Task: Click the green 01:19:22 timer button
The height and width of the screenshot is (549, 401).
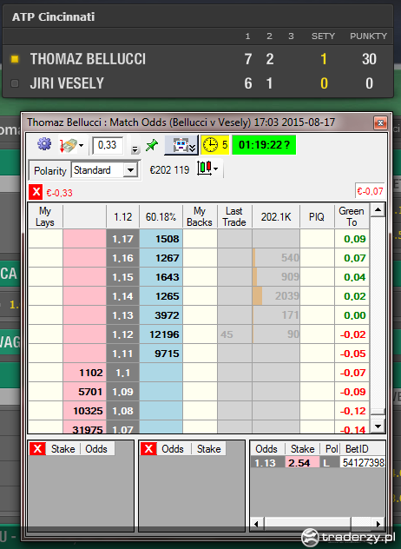Action: [264, 144]
